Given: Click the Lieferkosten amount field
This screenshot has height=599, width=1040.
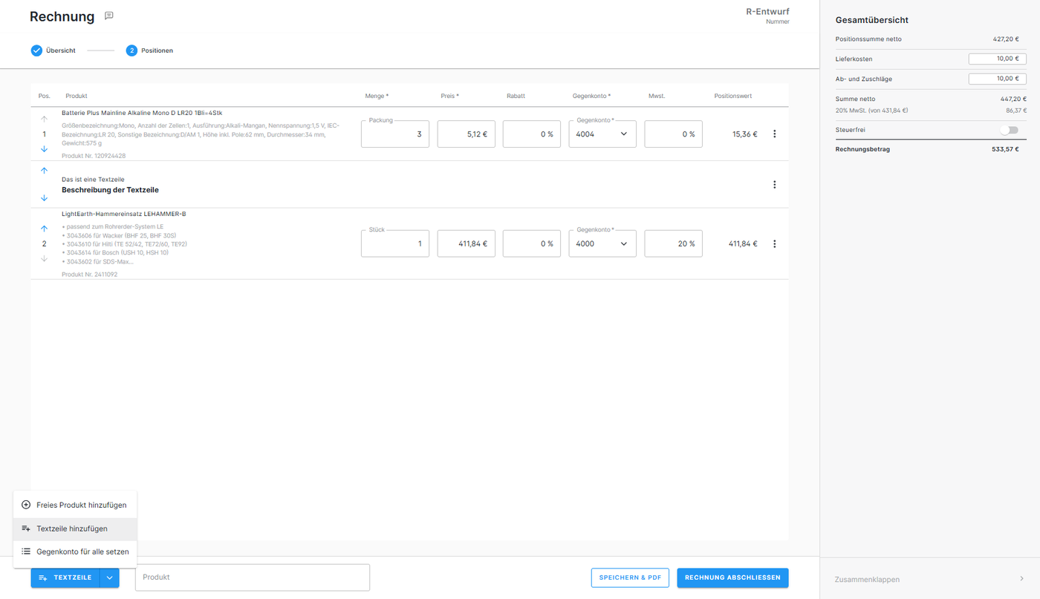Looking at the screenshot, I should click(x=997, y=59).
